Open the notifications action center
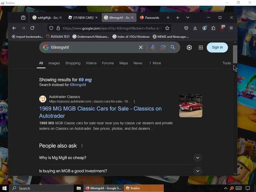 (x=248, y=188)
